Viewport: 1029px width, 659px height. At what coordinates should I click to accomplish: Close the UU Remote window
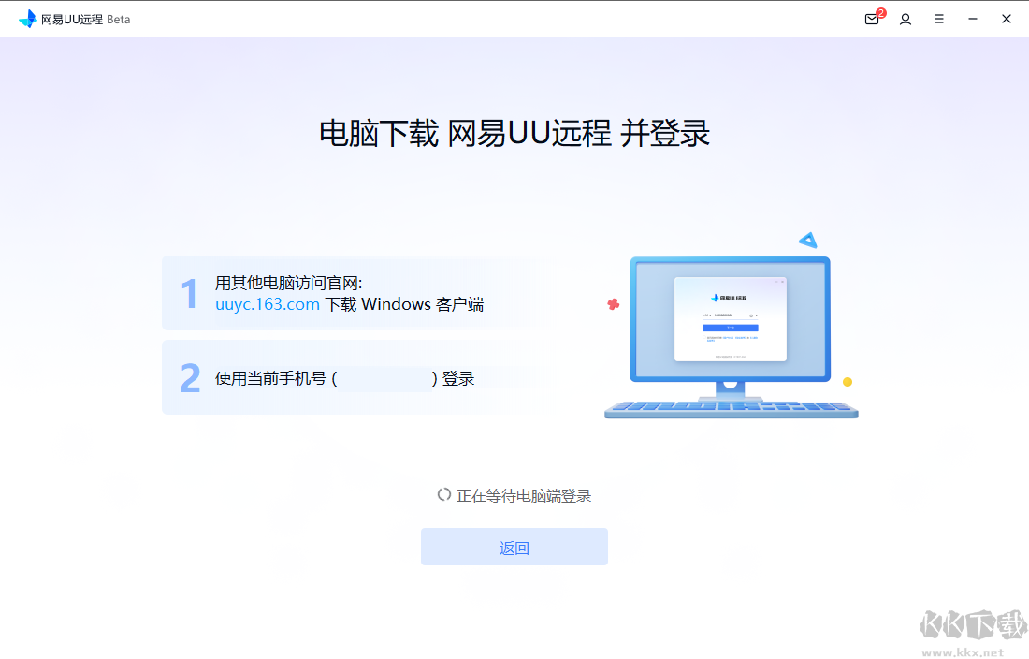[1006, 19]
